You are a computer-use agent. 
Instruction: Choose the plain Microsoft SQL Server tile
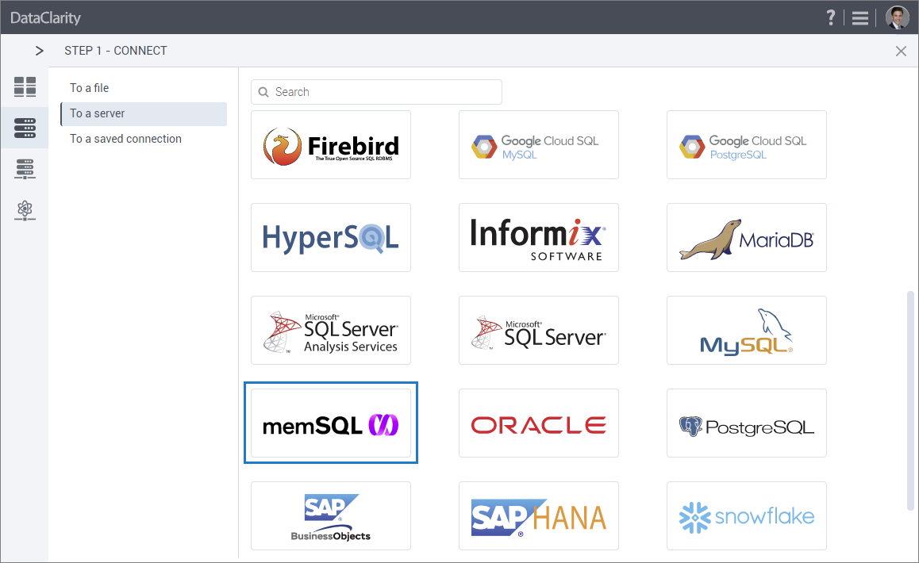[x=539, y=331]
